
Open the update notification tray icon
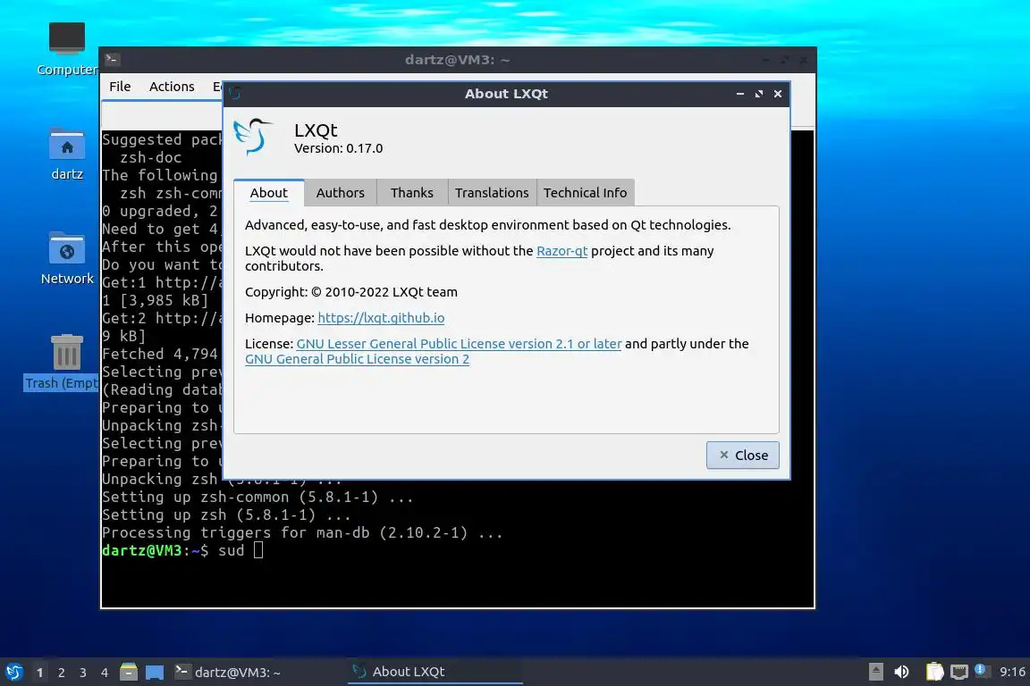pos(980,670)
